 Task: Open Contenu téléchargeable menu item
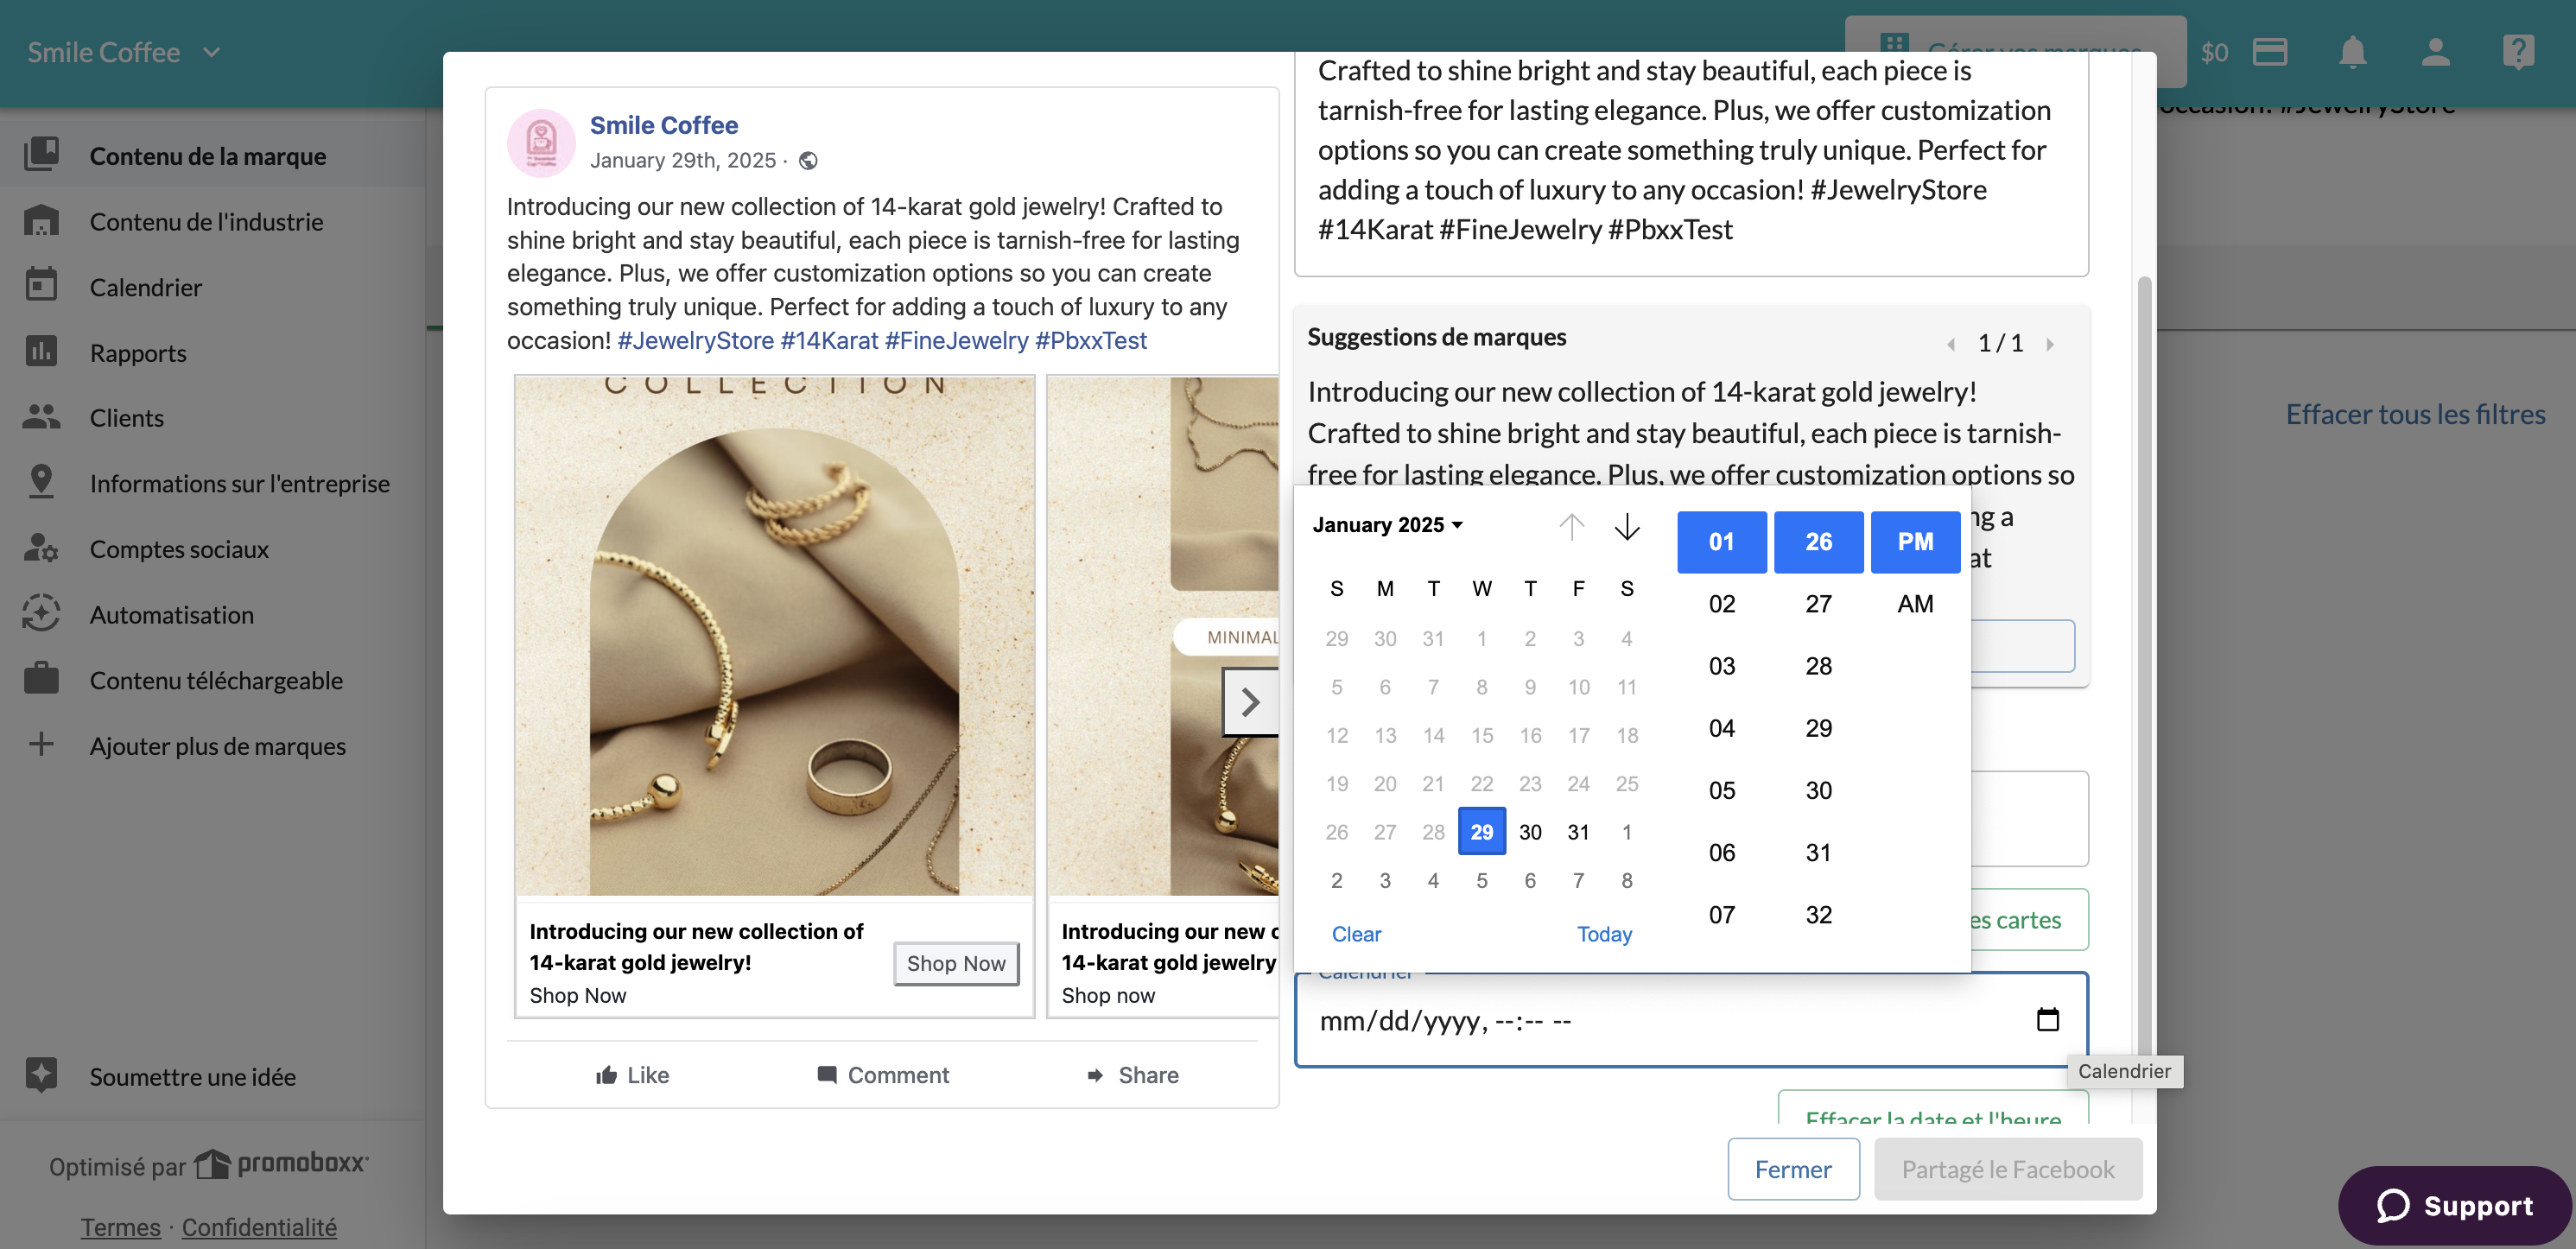[x=213, y=679]
